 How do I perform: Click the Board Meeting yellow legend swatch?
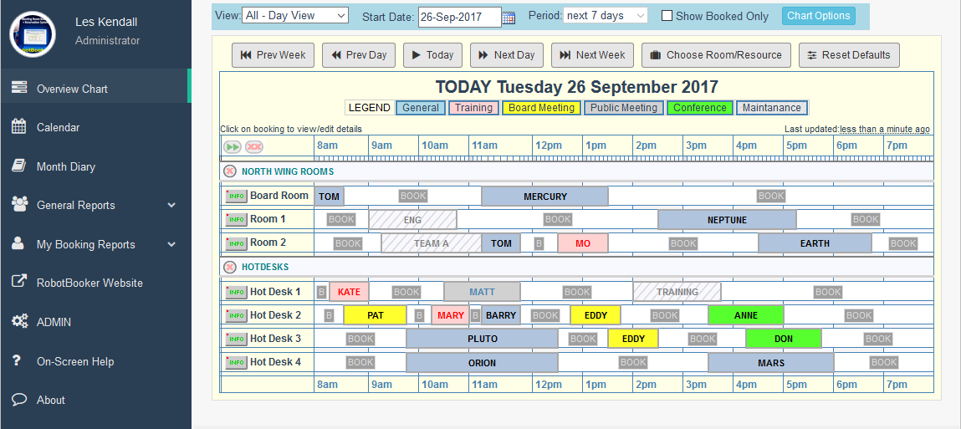[542, 108]
